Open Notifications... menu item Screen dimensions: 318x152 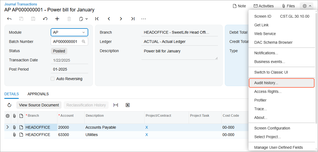(x=282, y=53)
